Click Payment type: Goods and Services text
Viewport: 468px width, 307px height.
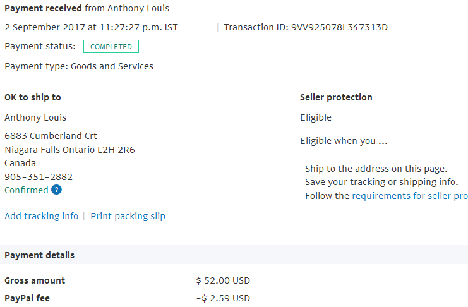tap(79, 66)
